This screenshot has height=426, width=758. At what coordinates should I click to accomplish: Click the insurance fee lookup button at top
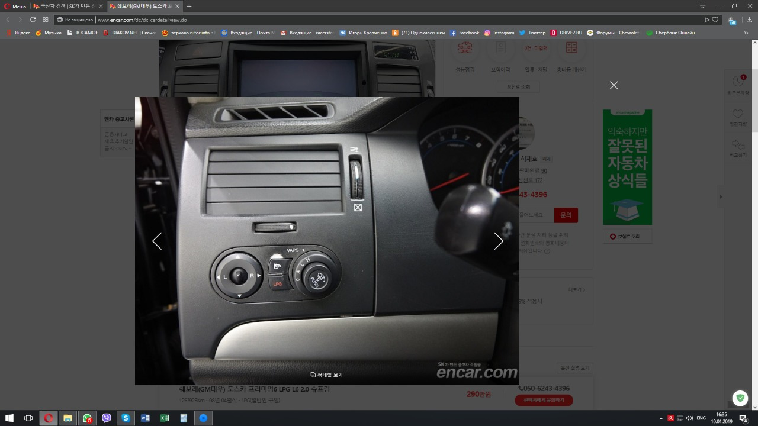click(x=518, y=86)
